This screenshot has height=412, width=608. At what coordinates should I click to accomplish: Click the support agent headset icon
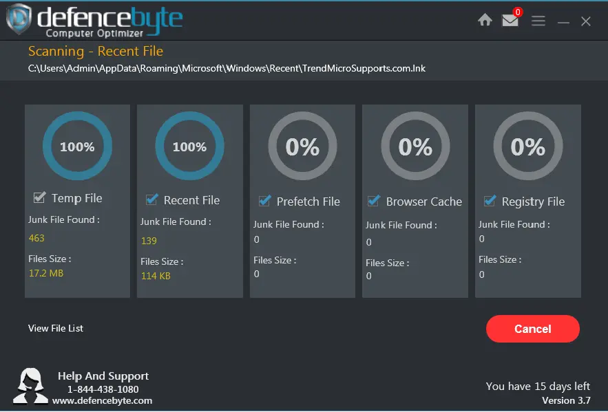click(30, 386)
